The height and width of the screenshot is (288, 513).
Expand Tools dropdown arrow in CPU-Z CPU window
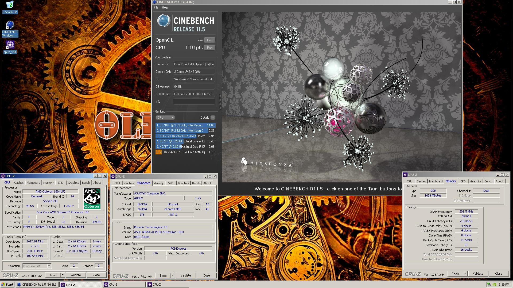pos(63,275)
